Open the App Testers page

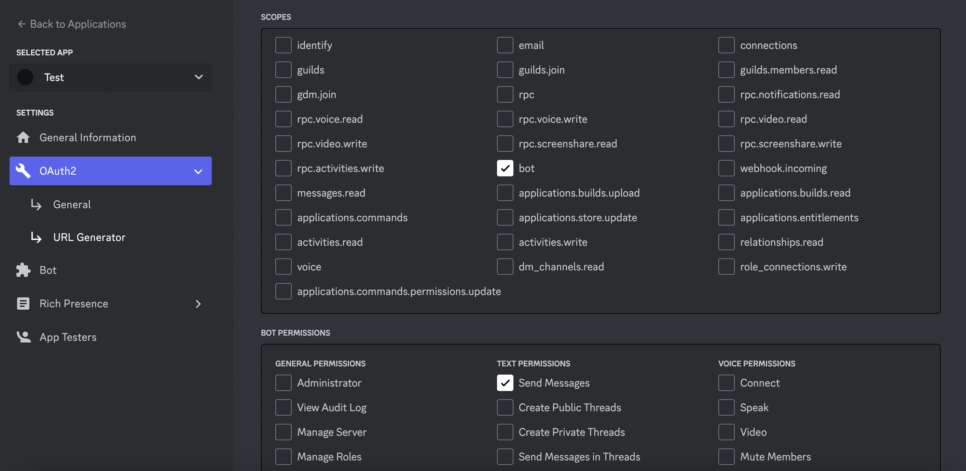click(x=68, y=337)
